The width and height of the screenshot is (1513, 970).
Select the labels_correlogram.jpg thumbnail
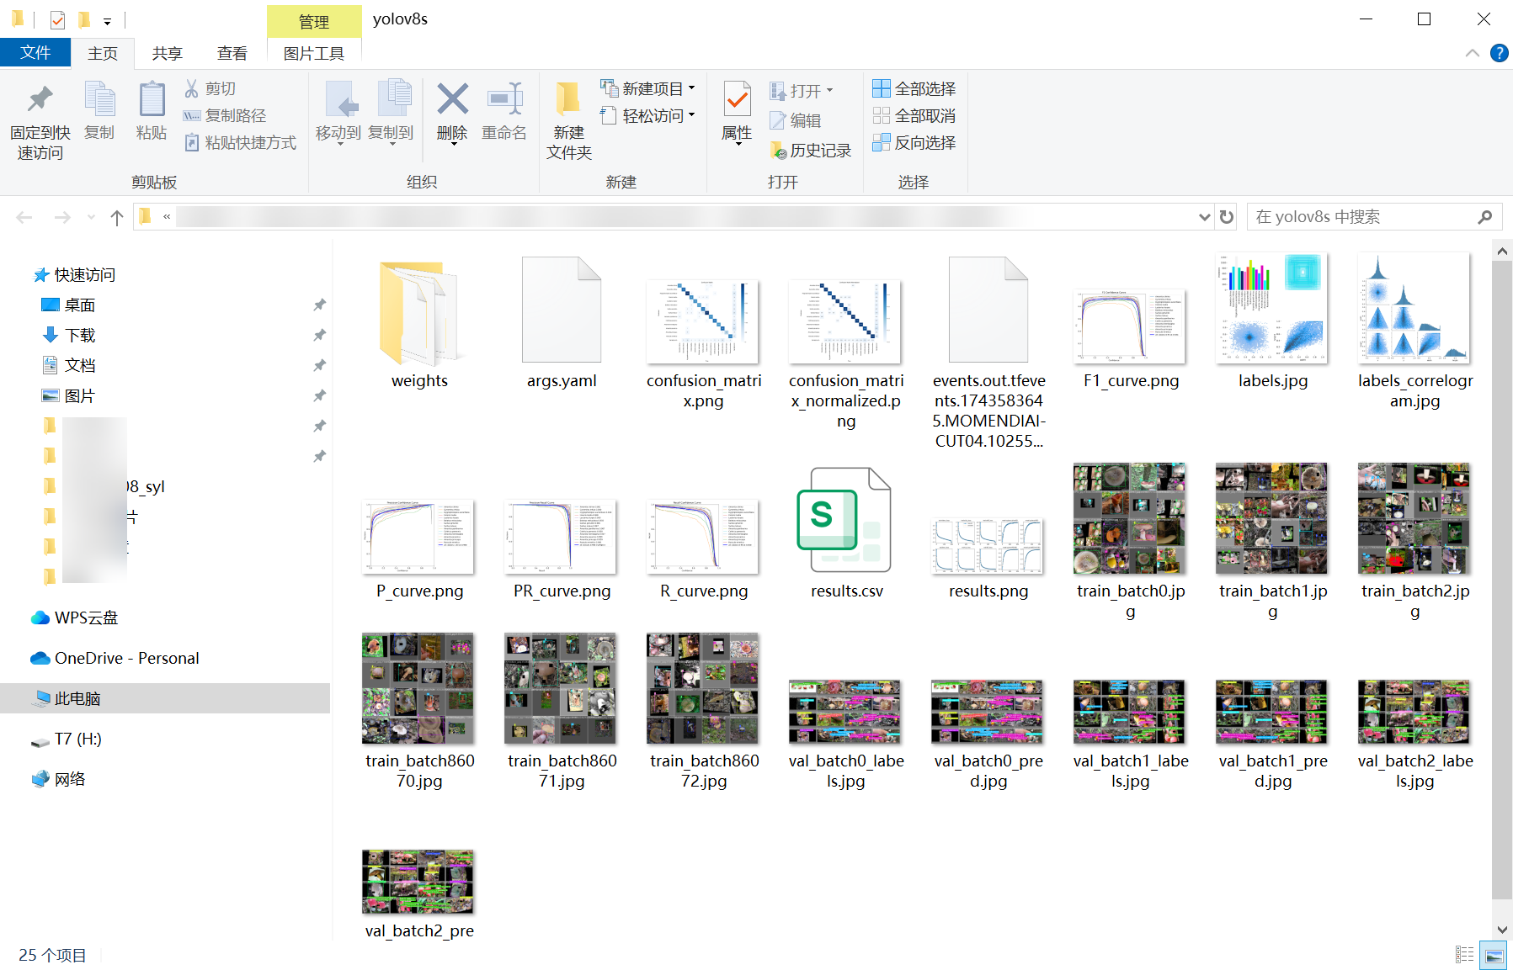[1414, 309]
